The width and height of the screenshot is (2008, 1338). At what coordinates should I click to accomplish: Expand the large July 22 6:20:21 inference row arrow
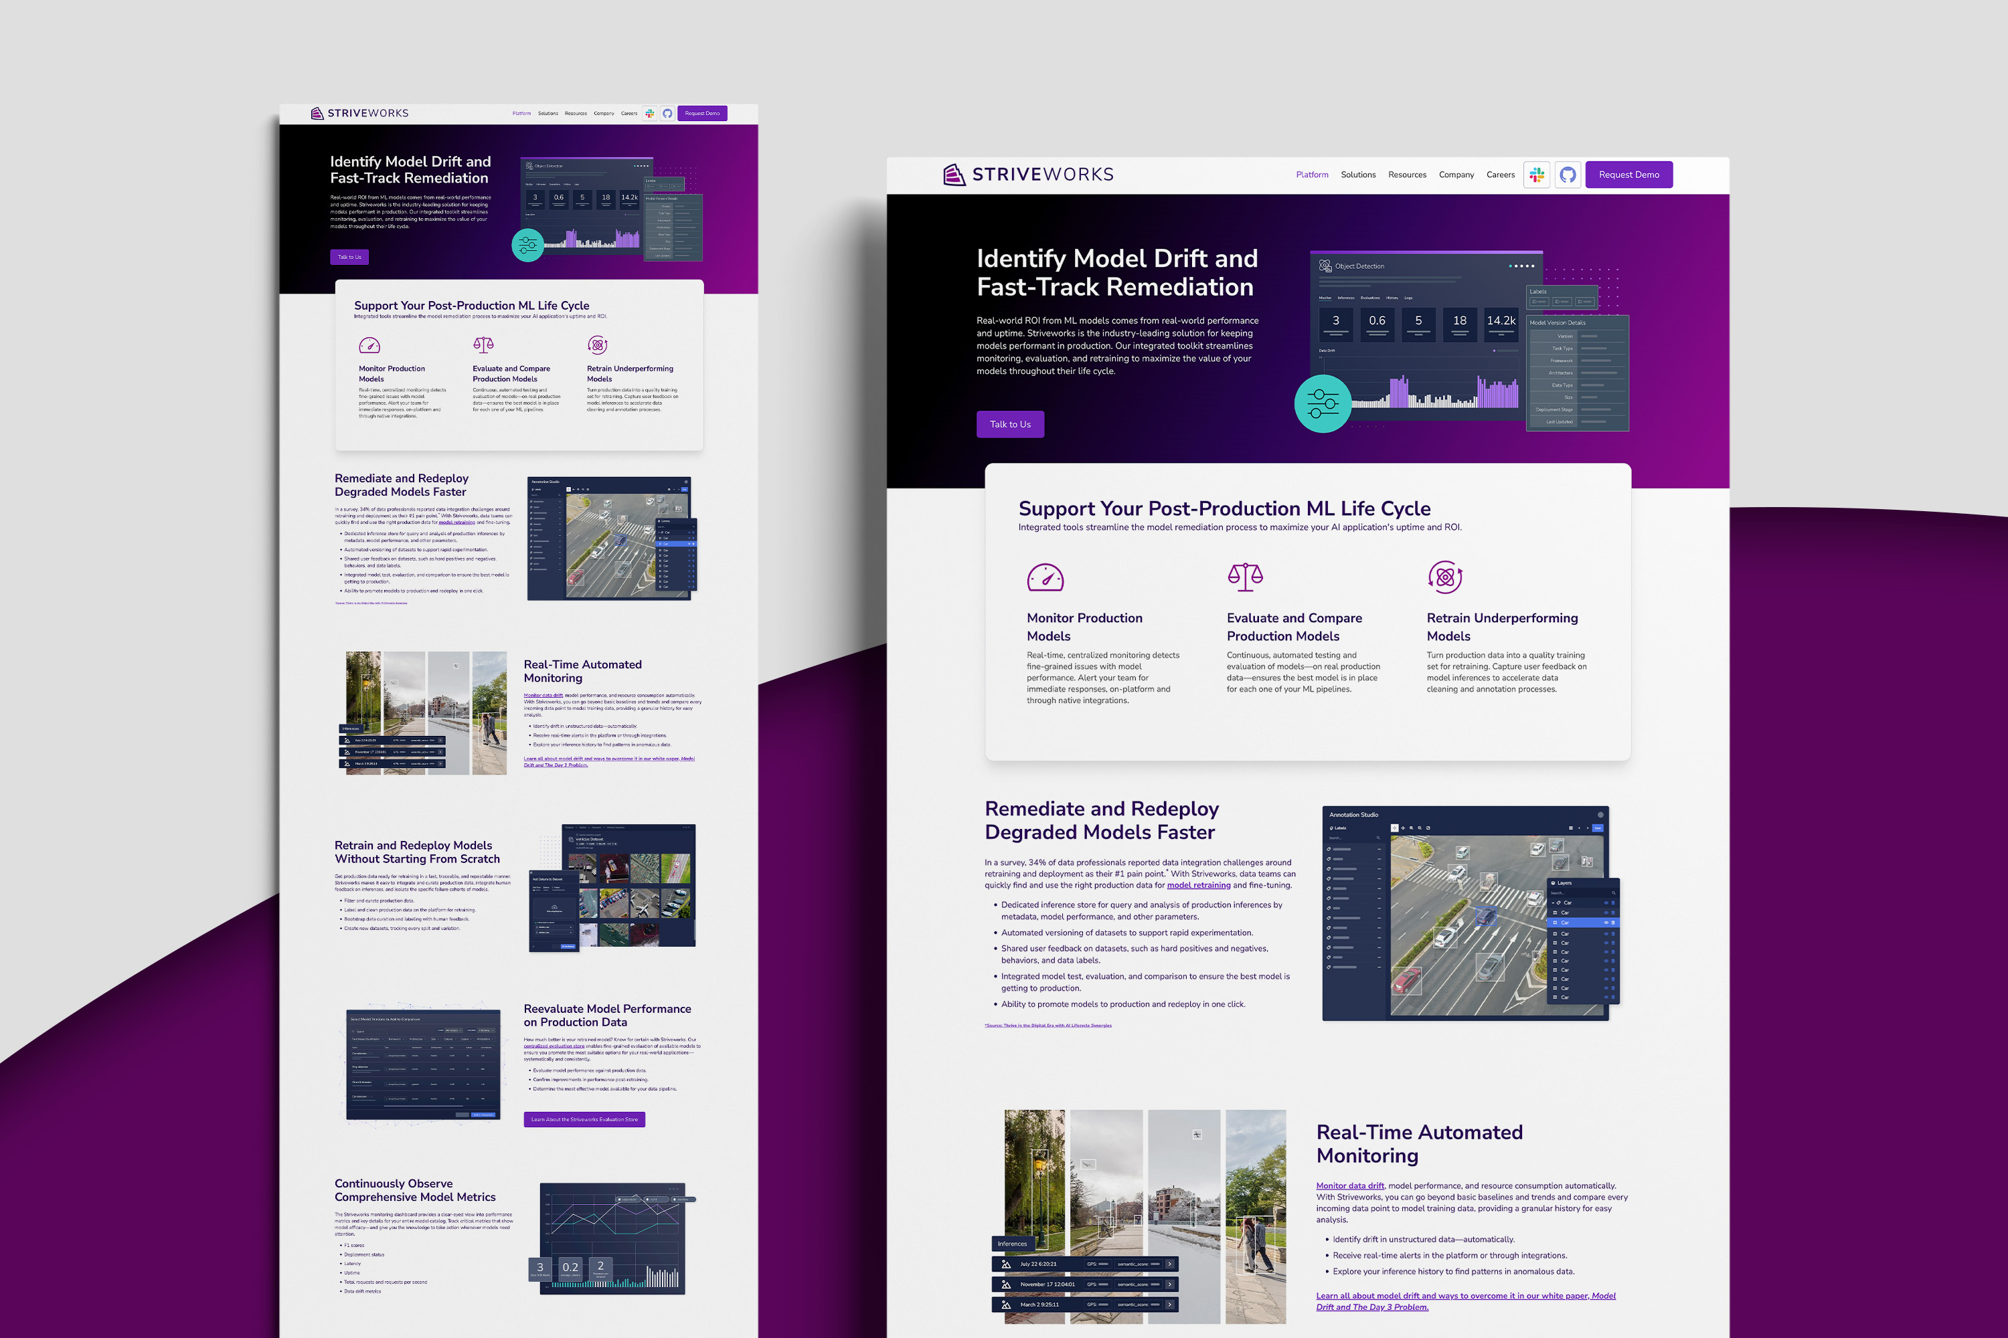click(1169, 1264)
